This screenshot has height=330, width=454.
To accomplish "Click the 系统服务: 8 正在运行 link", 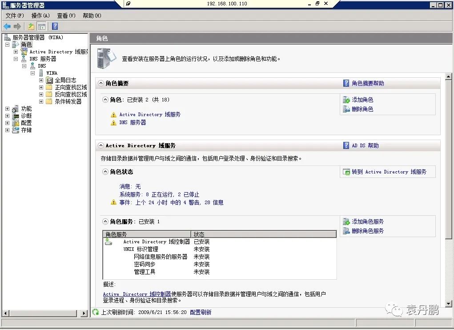I will [159, 194].
